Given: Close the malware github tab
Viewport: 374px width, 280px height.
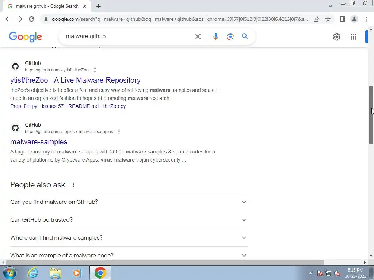Looking at the screenshot, I should pyautogui.click(x=85, y=6).
